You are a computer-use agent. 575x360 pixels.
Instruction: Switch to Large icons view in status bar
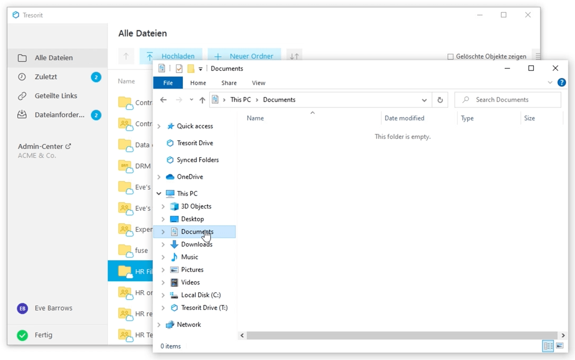click(560, 346)
